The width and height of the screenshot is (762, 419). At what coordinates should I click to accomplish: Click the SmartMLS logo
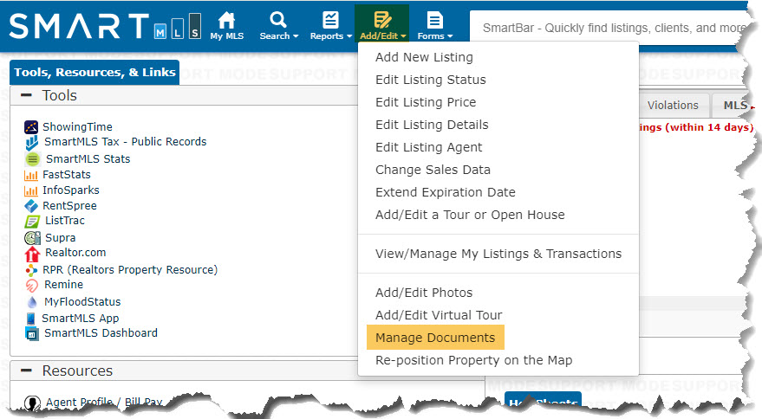[x=105, y=26]
